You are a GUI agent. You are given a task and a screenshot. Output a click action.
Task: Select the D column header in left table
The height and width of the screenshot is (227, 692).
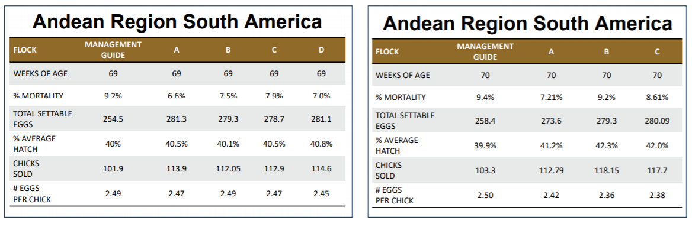pyautogui.click(x=321, y=50)
